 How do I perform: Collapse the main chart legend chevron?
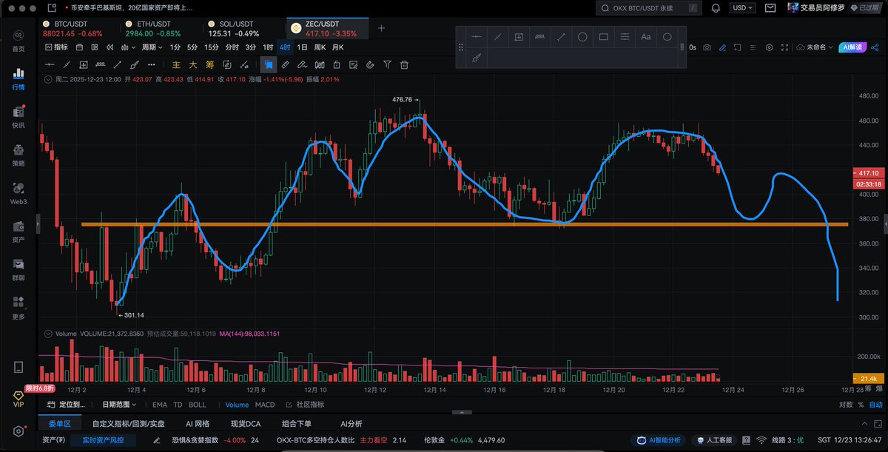49,78
